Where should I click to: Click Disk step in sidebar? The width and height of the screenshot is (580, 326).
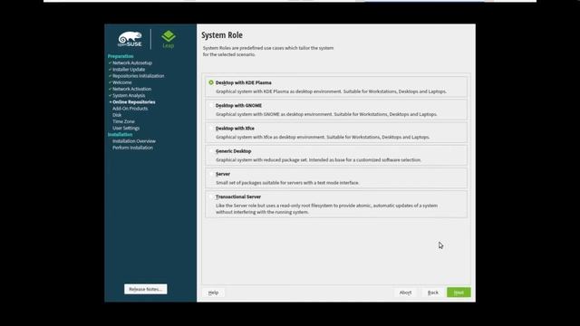pyautogui.click(x=117, y=115)
